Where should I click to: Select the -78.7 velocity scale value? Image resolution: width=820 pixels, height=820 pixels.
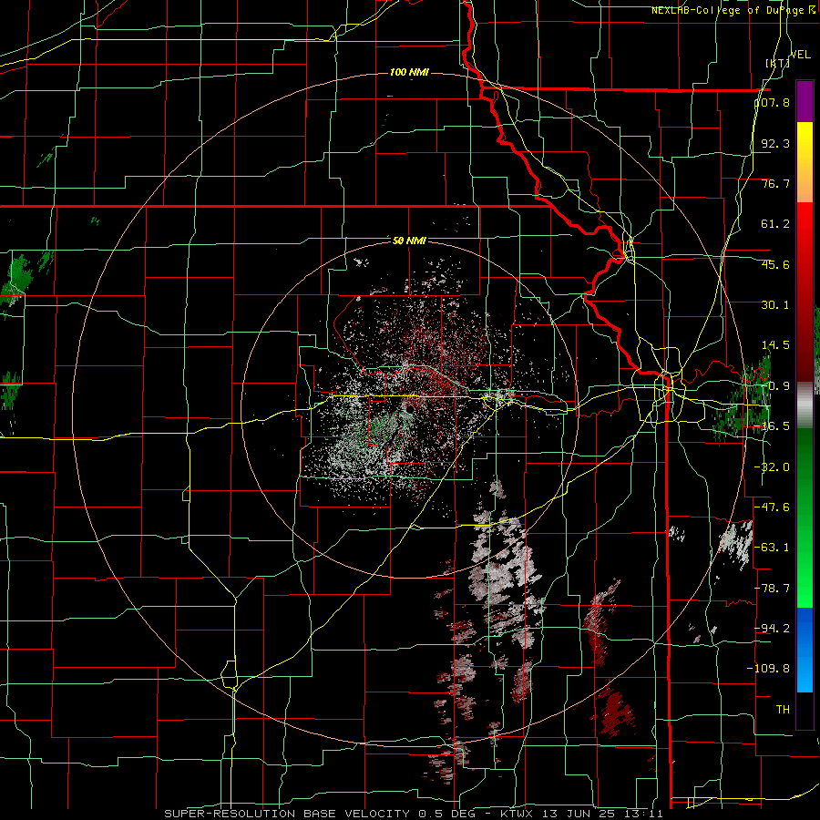772,589
